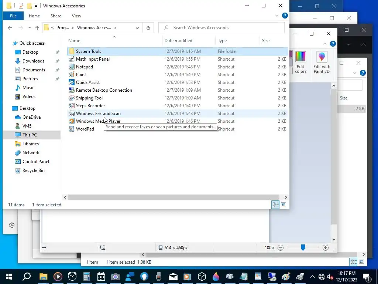The width and height of the screenshot is (378, 284).
Task: Click the horizontal scrollbar in file list
Action: coord(173,197)
